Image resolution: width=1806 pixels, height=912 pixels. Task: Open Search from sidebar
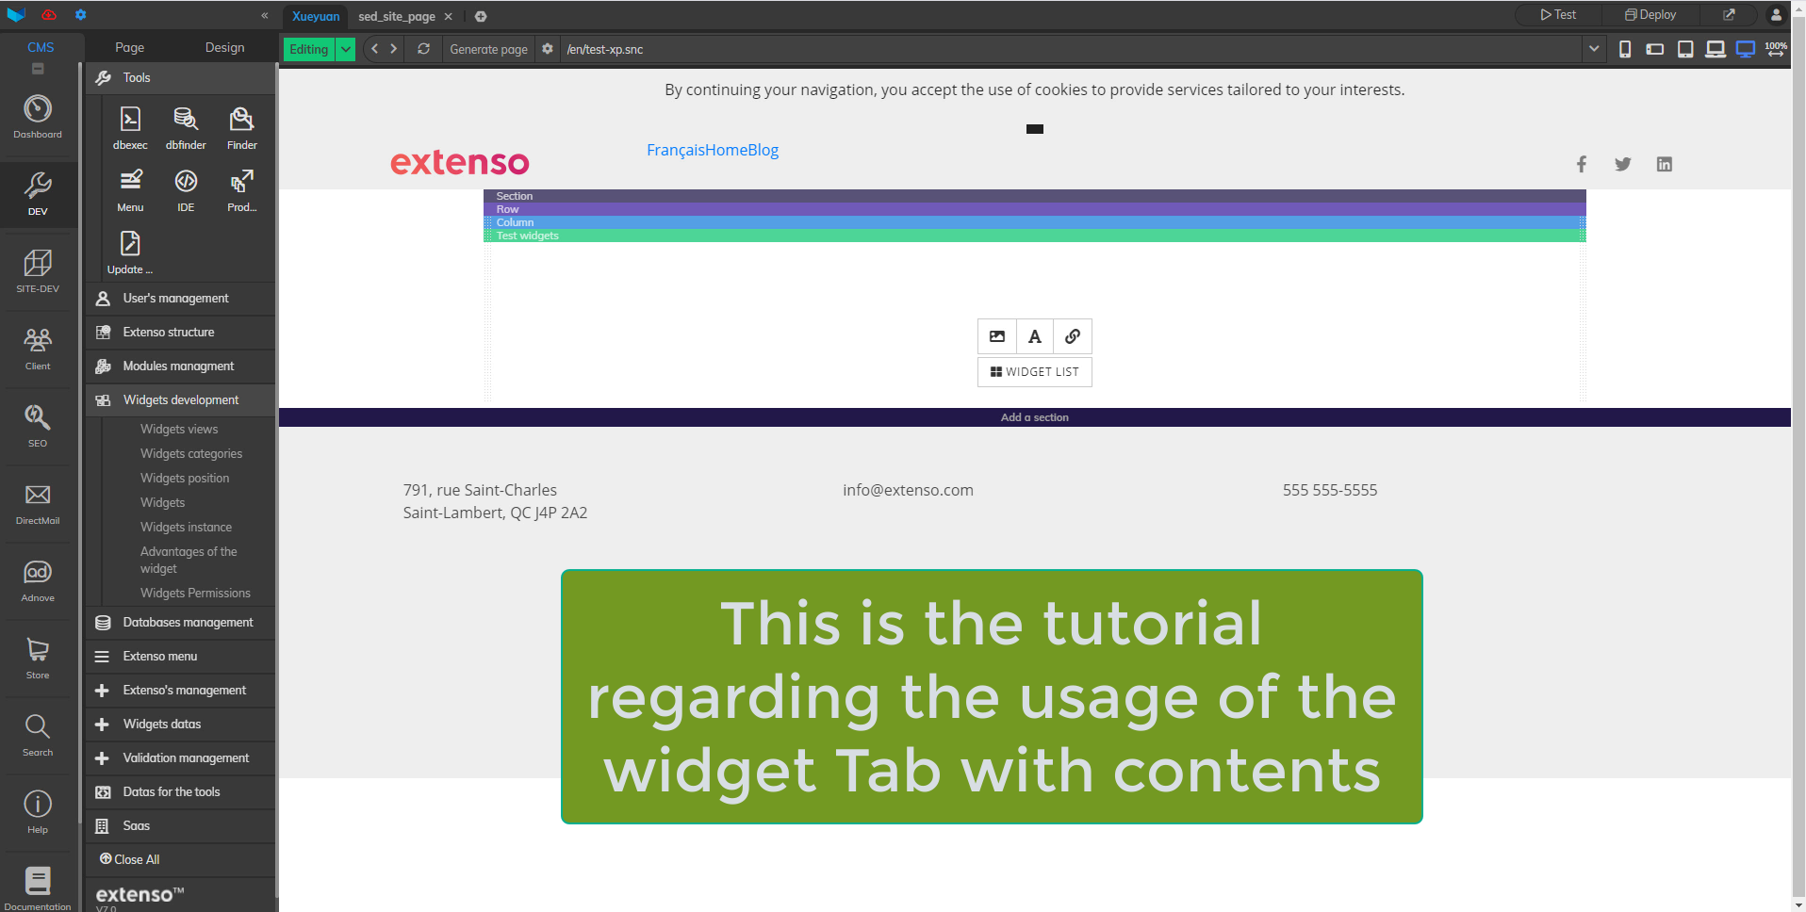point(38,735)
